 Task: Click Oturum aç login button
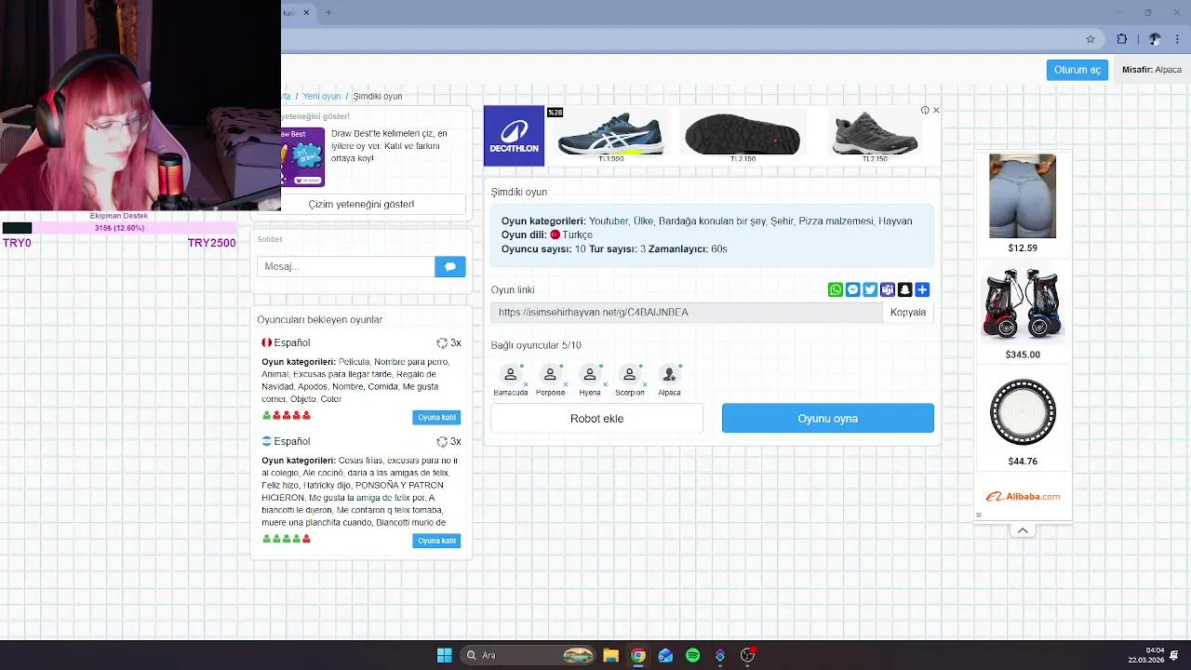(1077, 70)
